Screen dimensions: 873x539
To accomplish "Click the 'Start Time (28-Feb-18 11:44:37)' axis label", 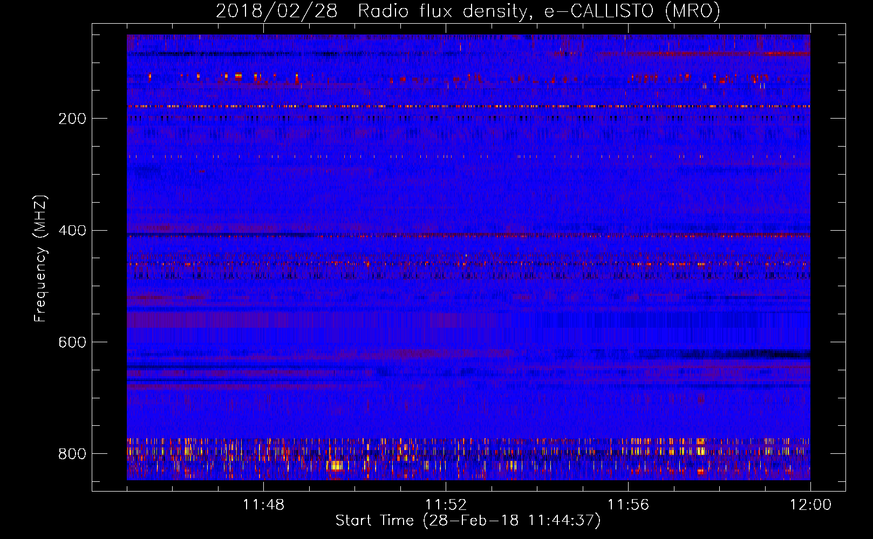I will pyautogui.click(x=468, y=521).
